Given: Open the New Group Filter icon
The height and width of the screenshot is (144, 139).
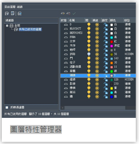Looking at the screenshot, I should [13, 13].
